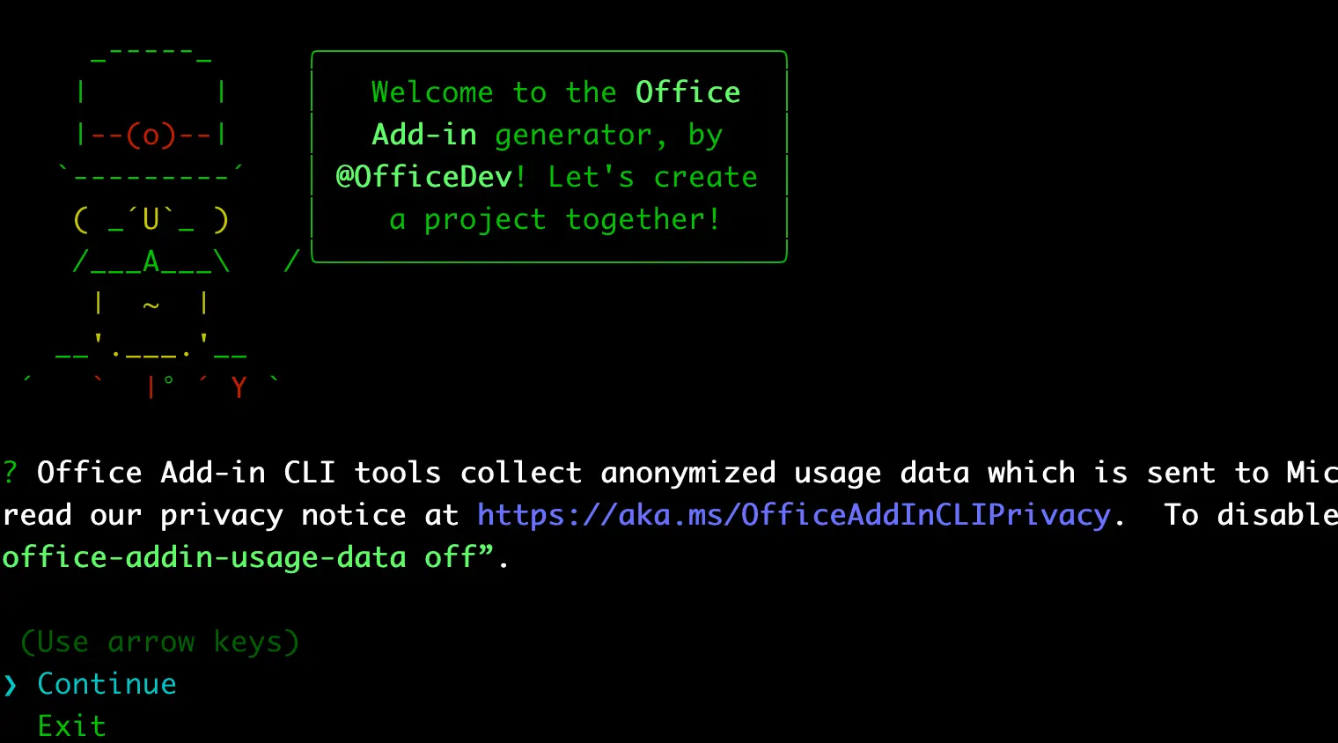Click the red degree symbol under robot
The image size is (1338, 743).
168,381
